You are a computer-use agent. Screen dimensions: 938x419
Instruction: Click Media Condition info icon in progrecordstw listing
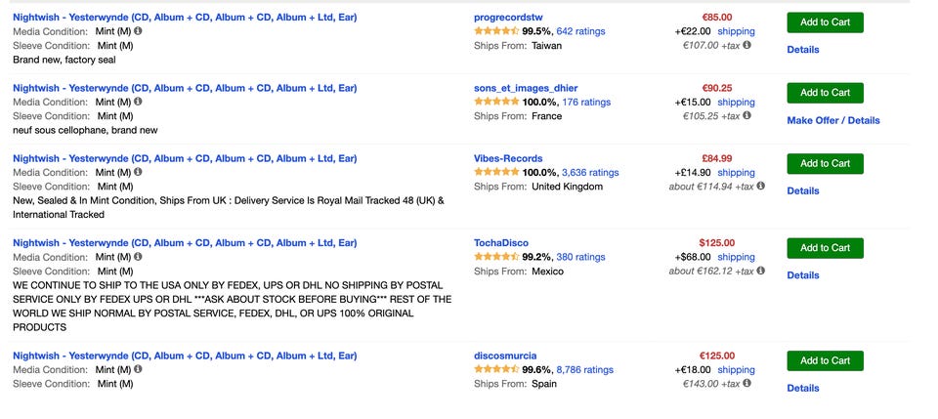[x=138, y=31]
